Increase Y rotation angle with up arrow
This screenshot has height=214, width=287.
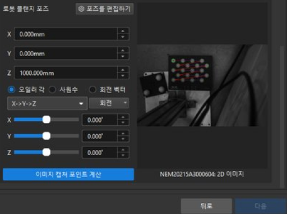[123, 134]
